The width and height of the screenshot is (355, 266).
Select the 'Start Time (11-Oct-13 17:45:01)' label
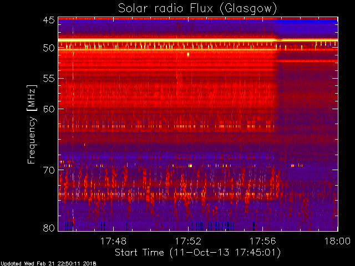pyautogui.click(x=197, y=253)
